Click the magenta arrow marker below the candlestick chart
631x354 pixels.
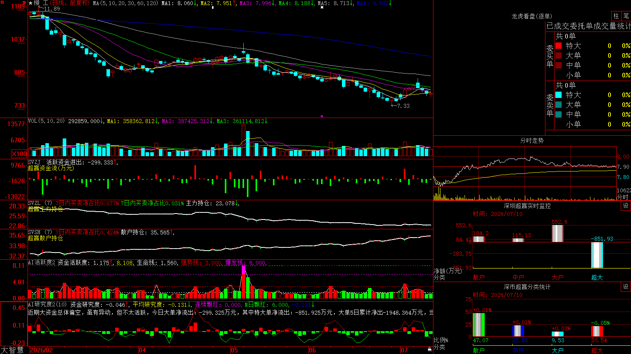pyautogui.click(x=321, y=116)
